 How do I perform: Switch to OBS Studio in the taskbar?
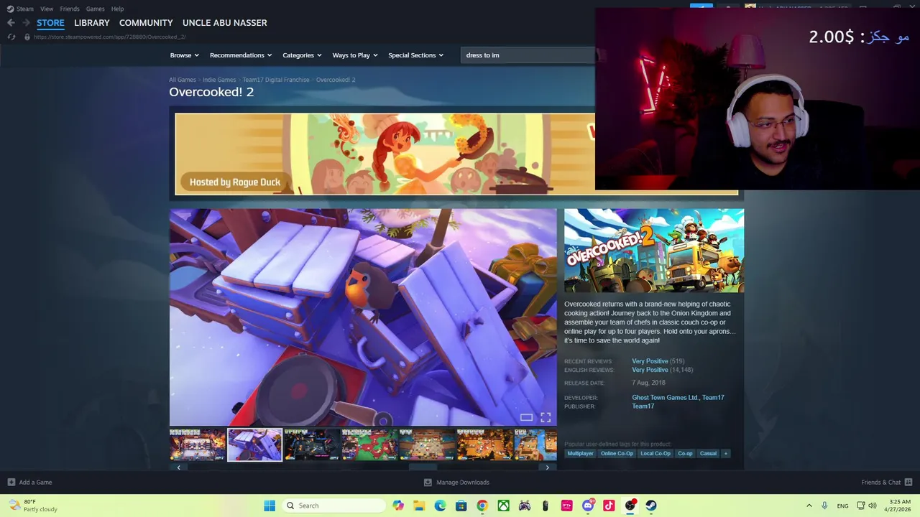pos(630,506)
